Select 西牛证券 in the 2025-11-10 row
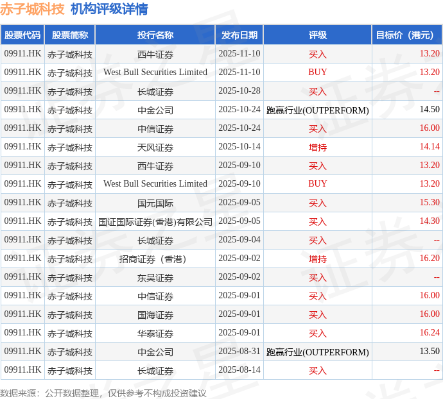This screenshot has height=399, width=443. [155, 55]
